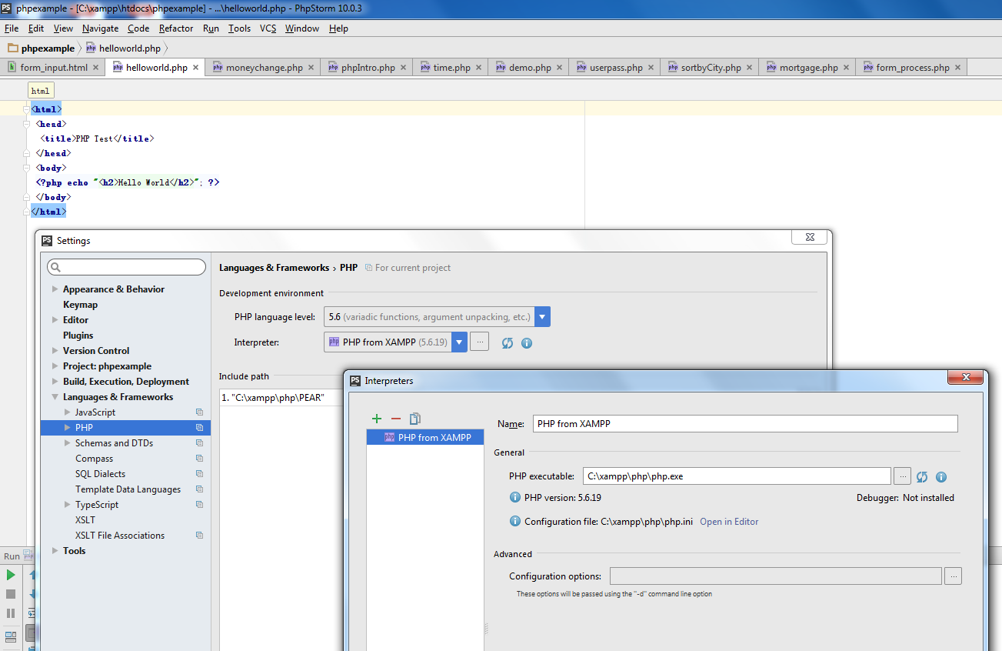Viewport: 1002px width, 651px height.
Task: Select Keymap in the Settings tree
Action: [x=81, y=305]
